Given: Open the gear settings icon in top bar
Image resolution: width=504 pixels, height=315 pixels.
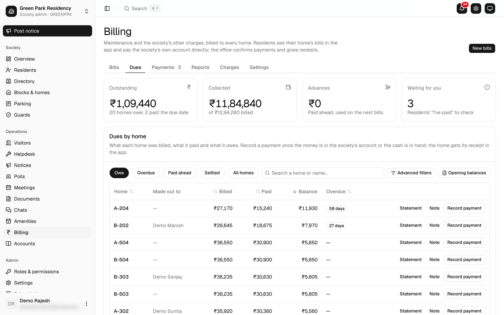Looking at the screenshot, I should click(x=476, y=9).
